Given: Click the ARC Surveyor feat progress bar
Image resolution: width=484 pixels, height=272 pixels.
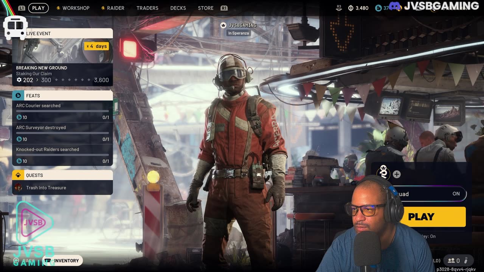Looking at the screenshot, I should pyautogui.click(x=62, y=133).
